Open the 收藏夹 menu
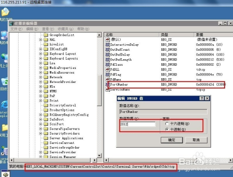This screenshot has width=233, height=177. 65,29
